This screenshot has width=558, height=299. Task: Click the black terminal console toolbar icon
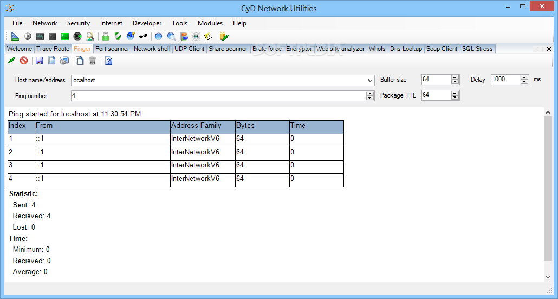coord(53,36)
